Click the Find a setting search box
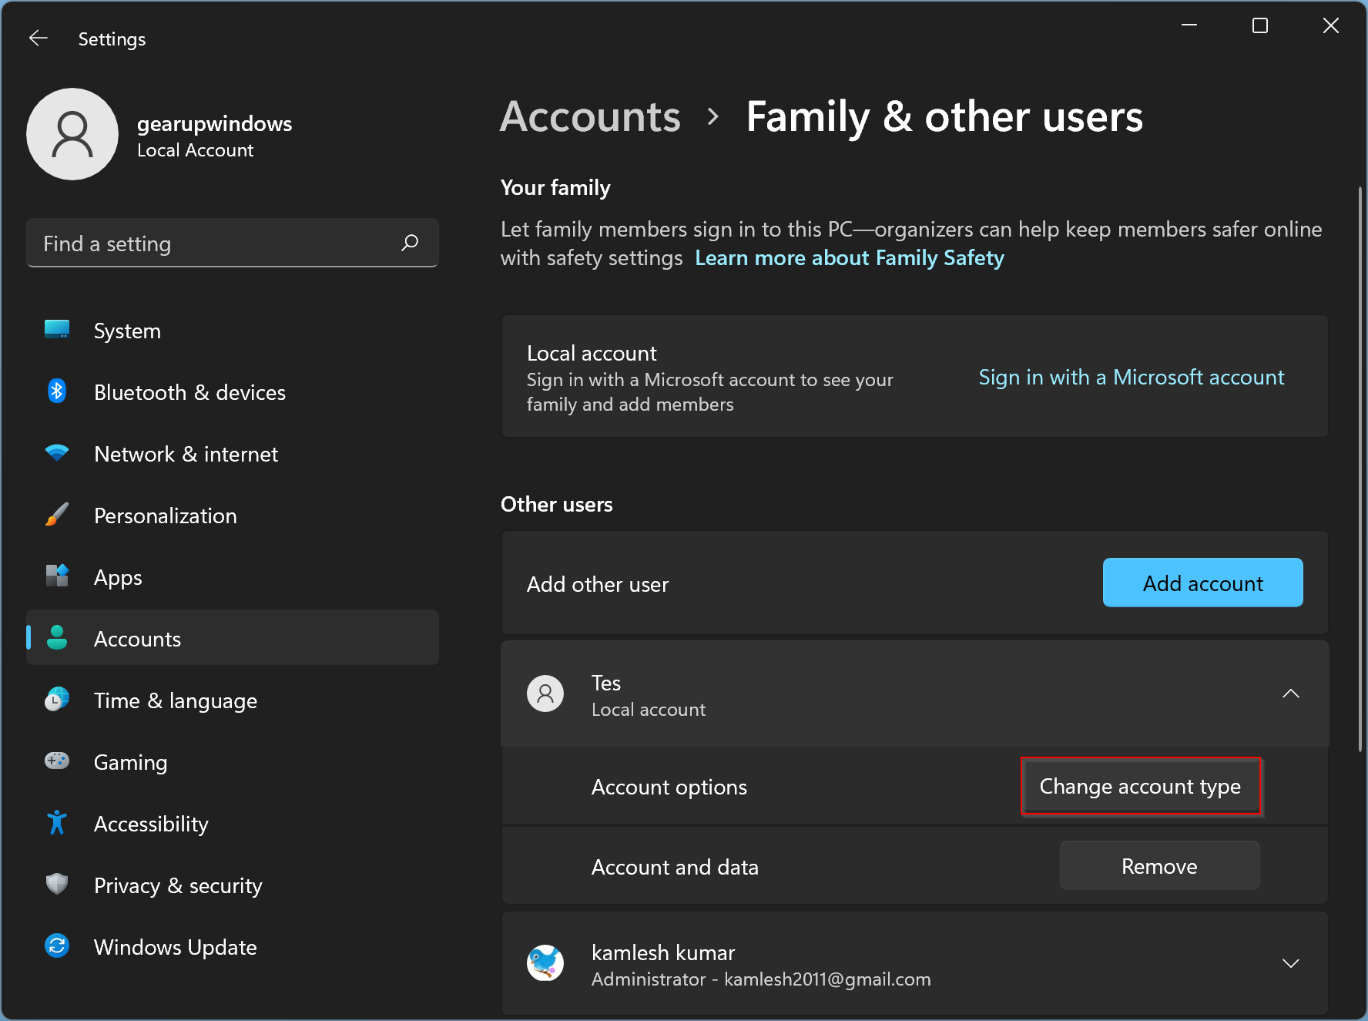The image size is (1368, 1021). (233, 243)
